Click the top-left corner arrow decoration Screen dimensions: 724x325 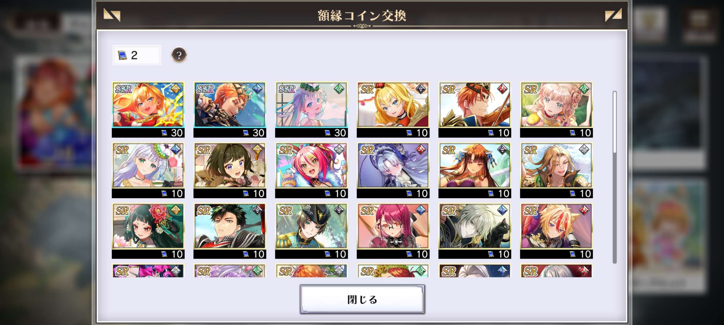click(x=112, y=15)
